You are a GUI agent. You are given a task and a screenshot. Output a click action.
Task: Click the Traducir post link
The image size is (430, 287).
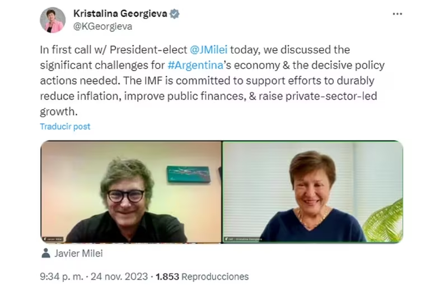click(65, 126)
